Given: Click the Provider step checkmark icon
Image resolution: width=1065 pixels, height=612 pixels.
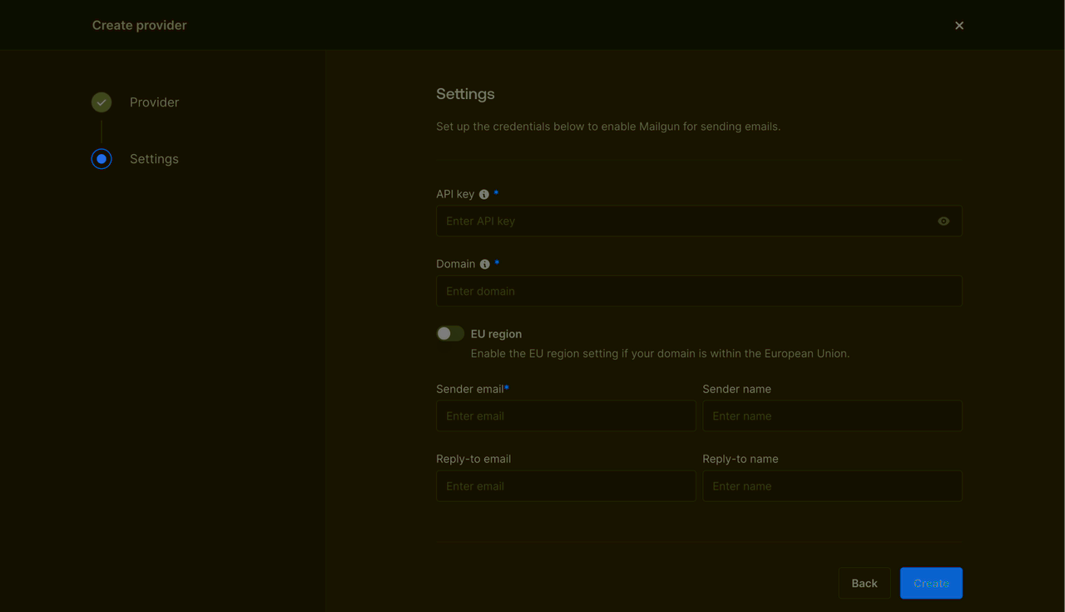Looking at the screenshot, I should coord(102,102).
